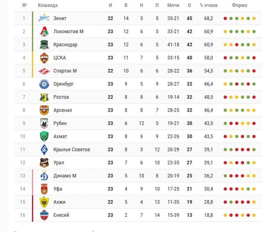The width and height of the screenshot is (272, 232).
Task: Sort by the Мячи column header
Action: click(x=173, y=5)
